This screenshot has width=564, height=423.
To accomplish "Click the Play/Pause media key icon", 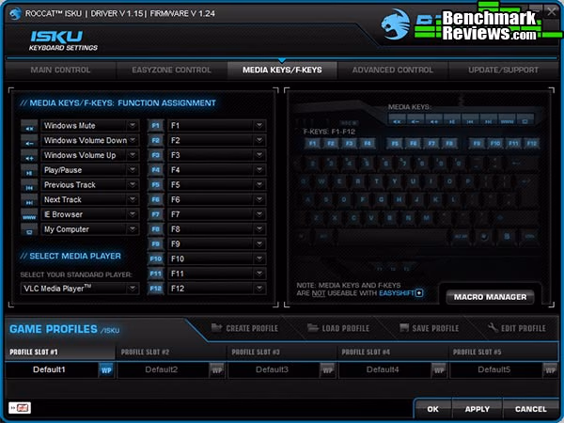I will point(29,170).
